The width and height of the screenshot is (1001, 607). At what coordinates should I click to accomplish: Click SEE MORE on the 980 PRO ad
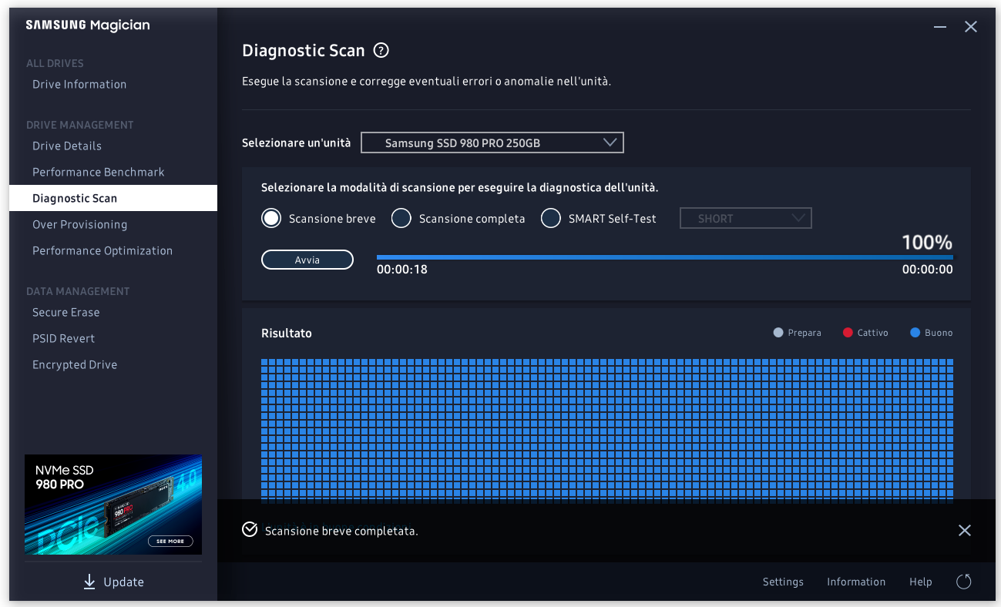click(x=170, y=542)
